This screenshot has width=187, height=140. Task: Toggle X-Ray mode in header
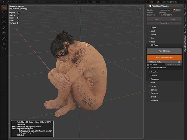165,2
